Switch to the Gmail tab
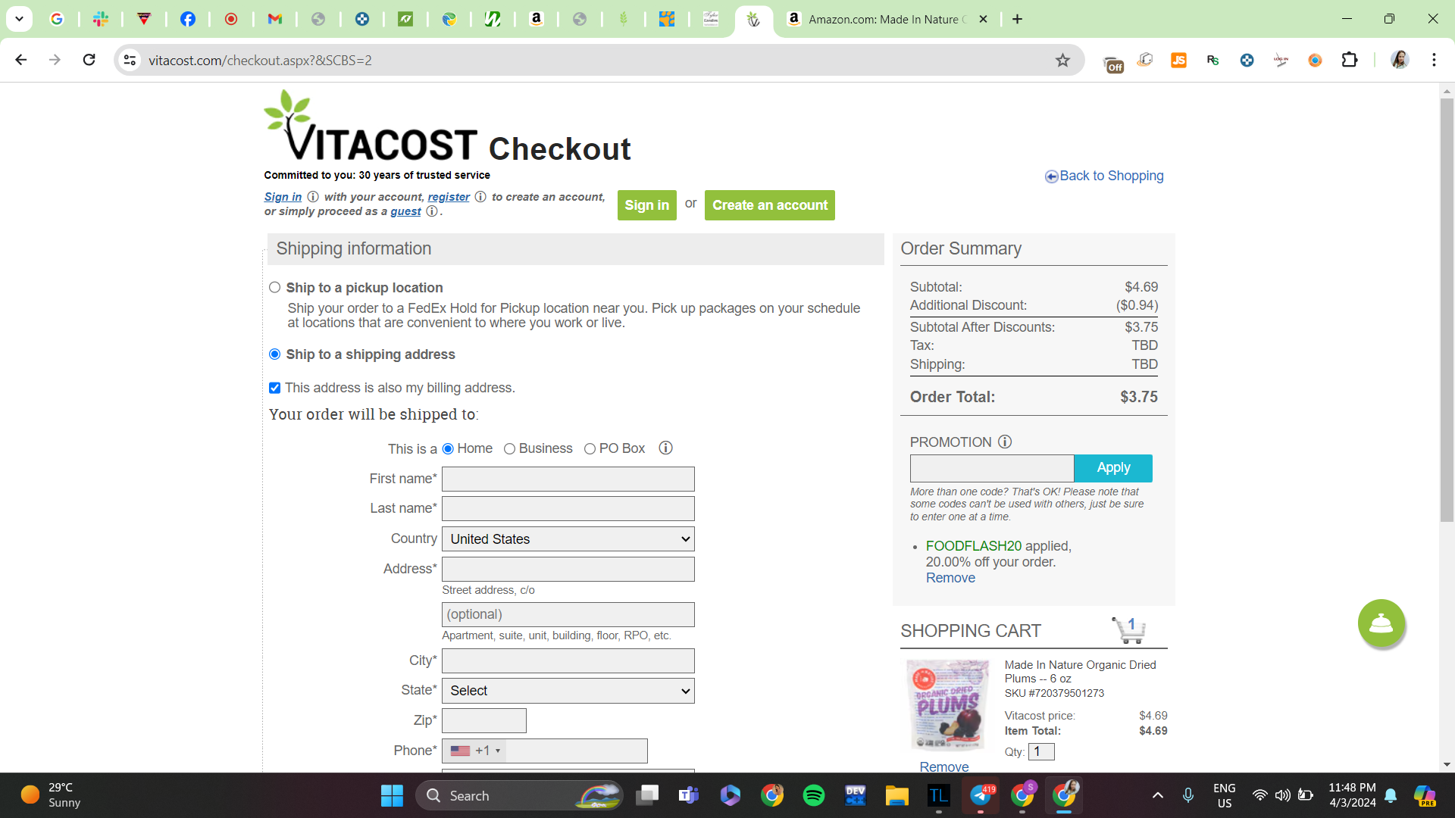This screenshot has height=818, width=1455. click(x=275, y=19)
